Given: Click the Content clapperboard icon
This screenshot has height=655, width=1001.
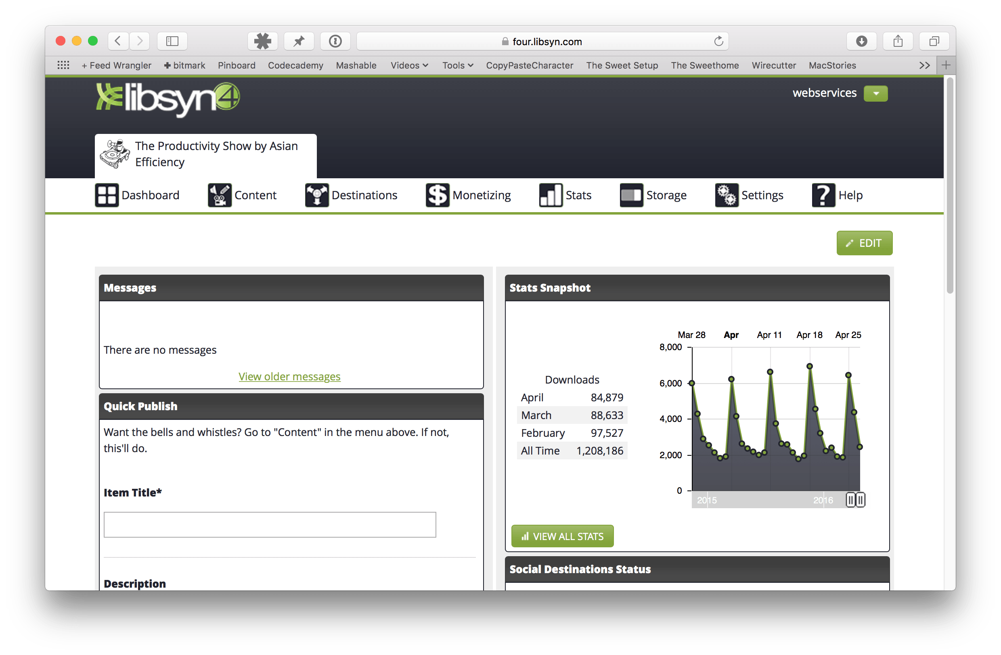Looking at the screenshot, I should (x=220, y=195).
